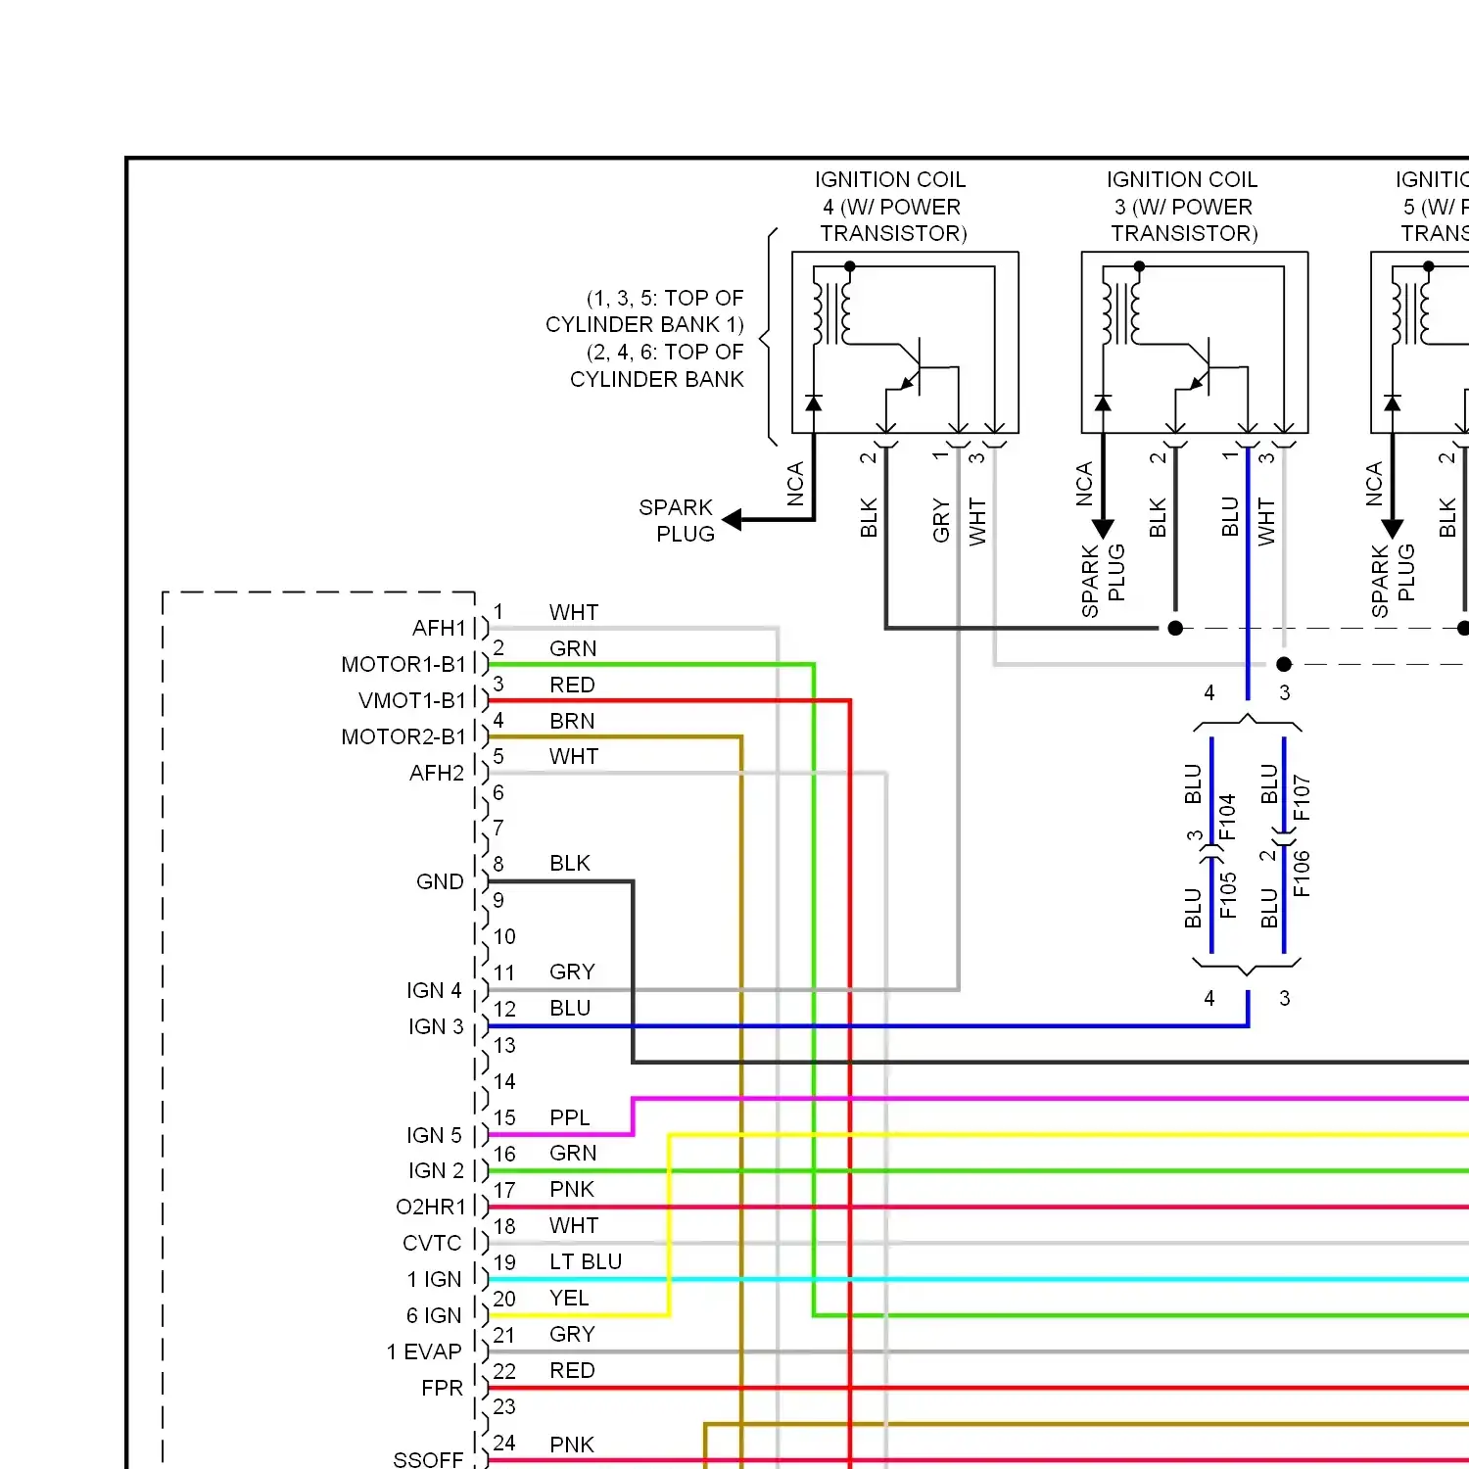
Task: Select the GRY wire label under Coil 4
Action: point(941,519)
